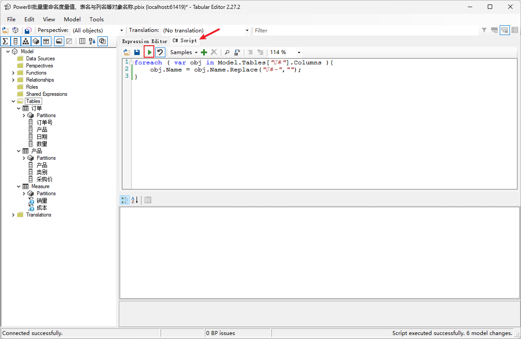This screenshot has width=521, height=339.
Task: Collapse the 订单 table node
Action: pyautogui.click(x=19, y=108)
